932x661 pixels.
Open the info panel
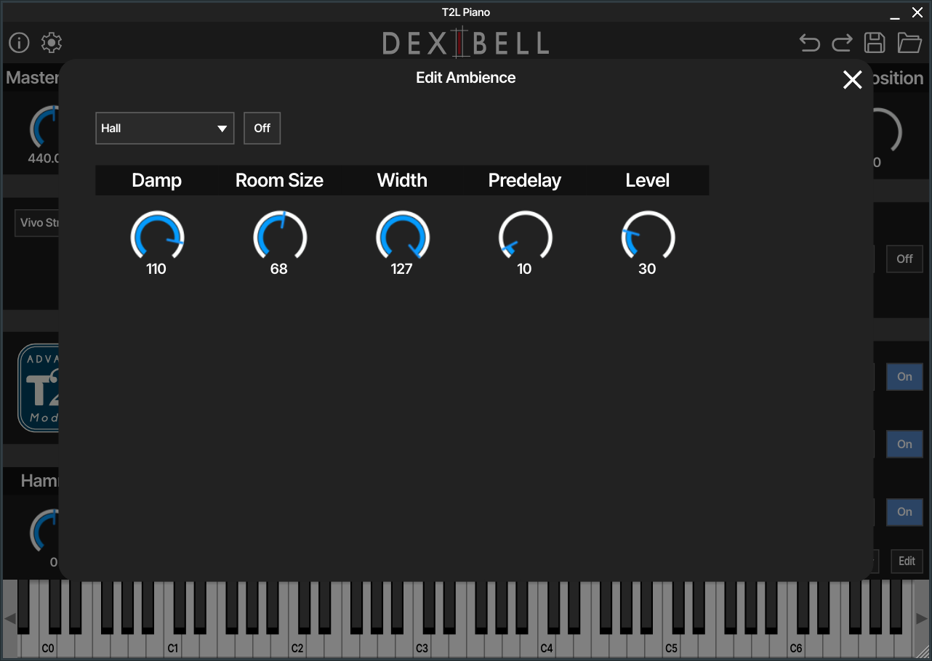click(x=18, y=43)
